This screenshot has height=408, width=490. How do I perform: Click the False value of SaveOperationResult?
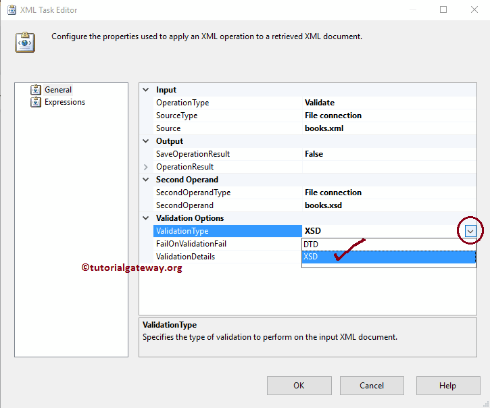(x=314, y=154)
